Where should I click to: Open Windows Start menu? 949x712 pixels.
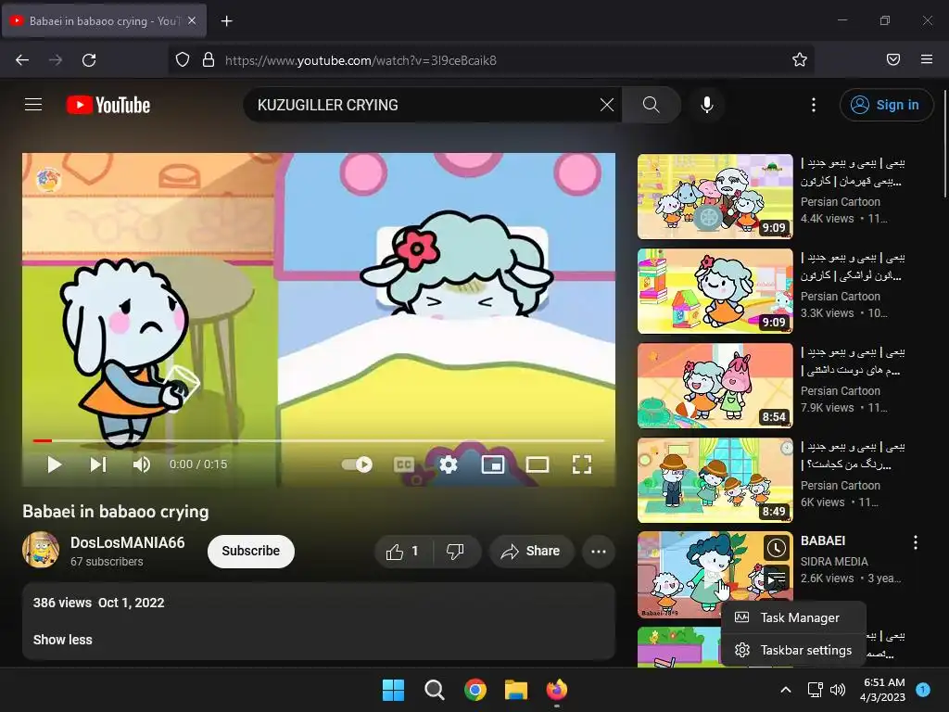click(393, 690)
